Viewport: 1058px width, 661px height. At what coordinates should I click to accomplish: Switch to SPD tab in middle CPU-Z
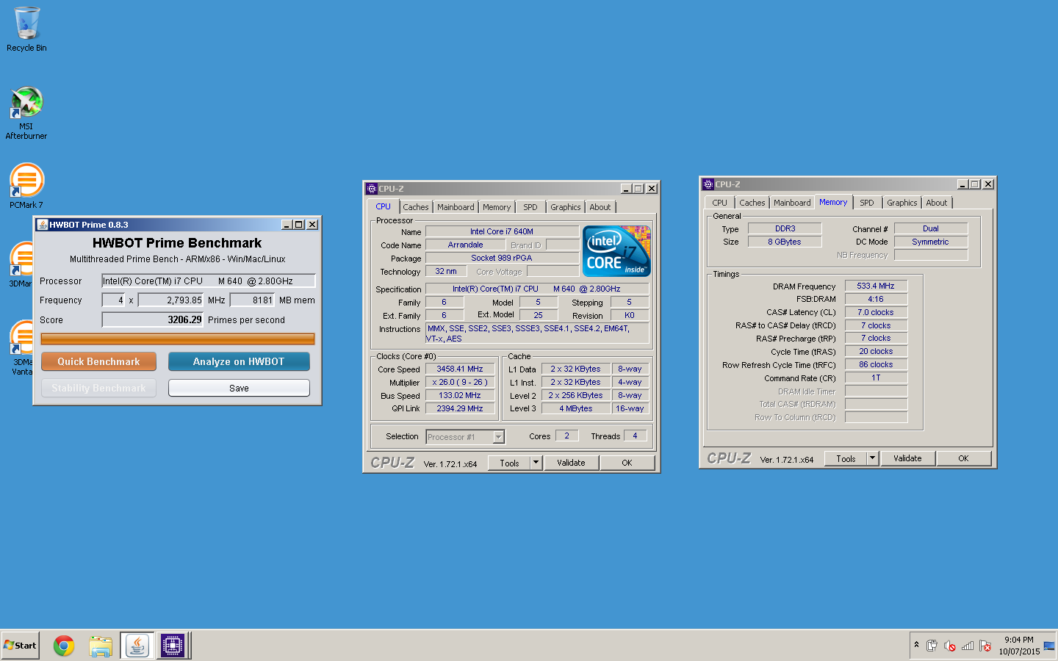(x=530, y=207)
